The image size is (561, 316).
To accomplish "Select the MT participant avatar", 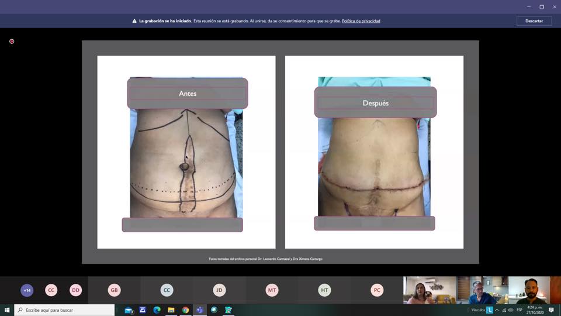I will coord(272,290).
